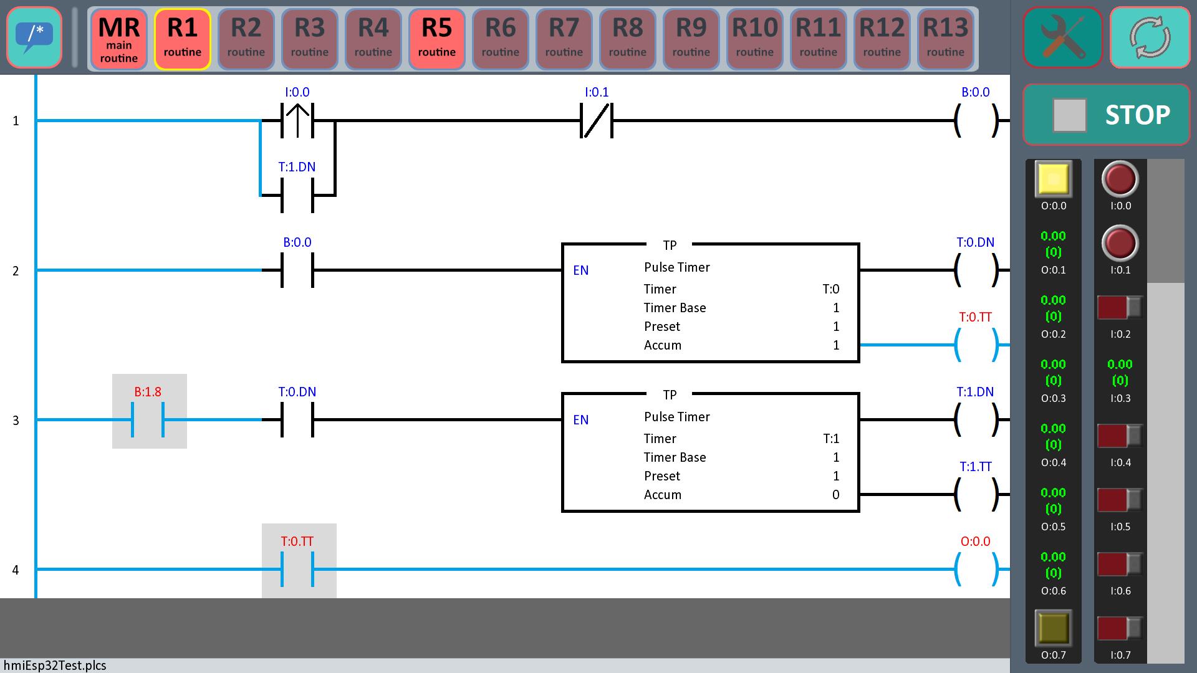Open the R10 routine tab
The height and width of the screenshot is (673, 1197).
pos(755,39)
